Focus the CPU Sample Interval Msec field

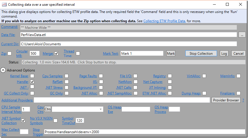26,109
